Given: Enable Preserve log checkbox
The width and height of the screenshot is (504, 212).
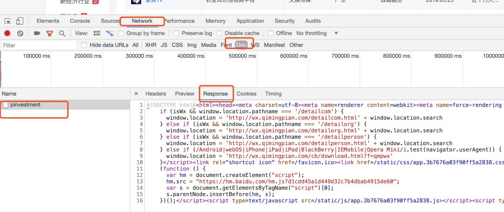Looking at the screenshot, I should (x=176, y=33).
